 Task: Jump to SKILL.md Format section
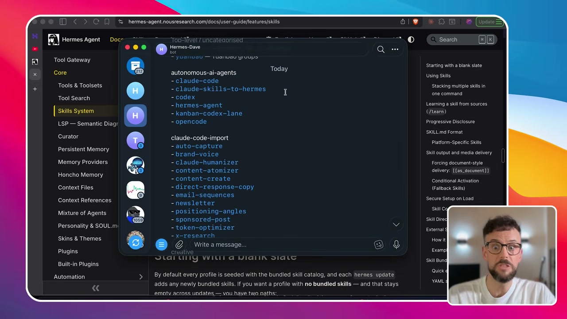point(444,132)
